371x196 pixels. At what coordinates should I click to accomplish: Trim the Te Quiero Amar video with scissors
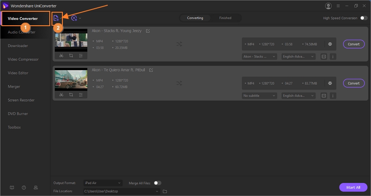(x=61, y=95)
